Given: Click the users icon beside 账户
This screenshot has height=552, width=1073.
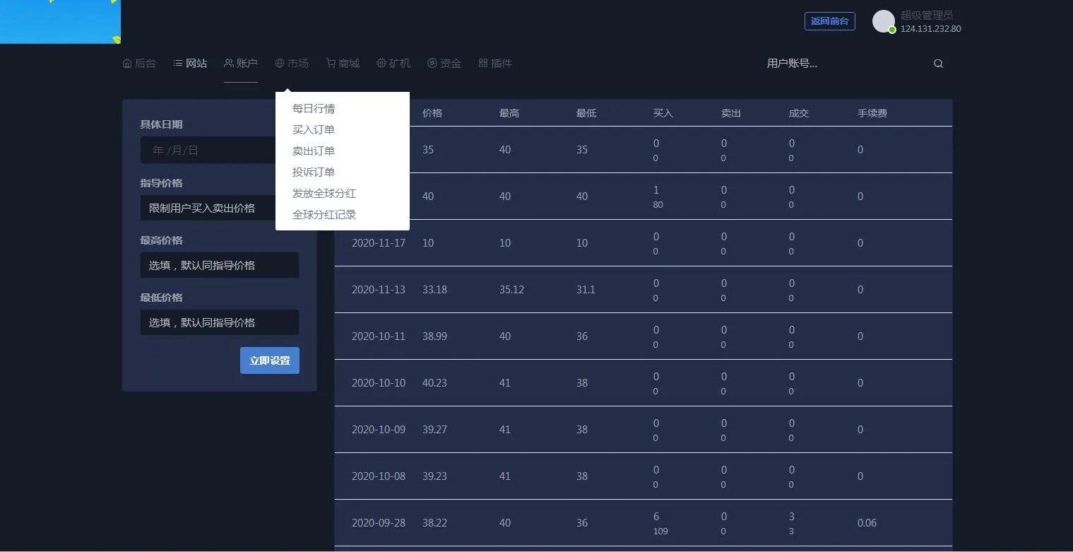Looking at the screenshot, I should [229, 64].
